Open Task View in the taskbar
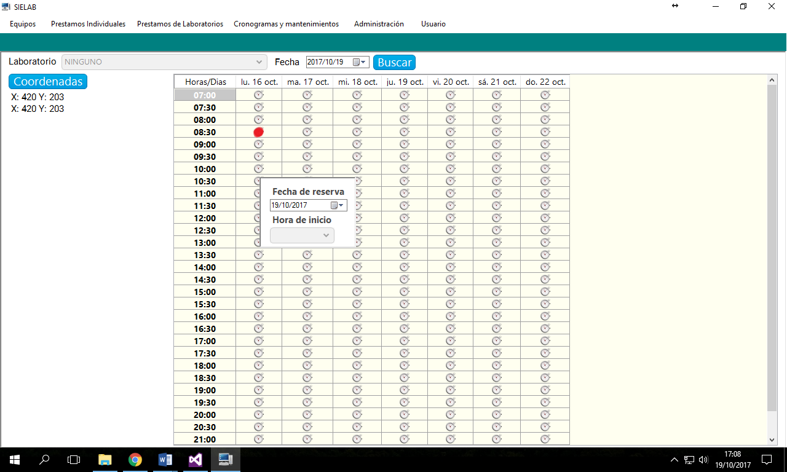Viewport: 787px width, 472px height. pyautogui.click(x=74, y=460)
